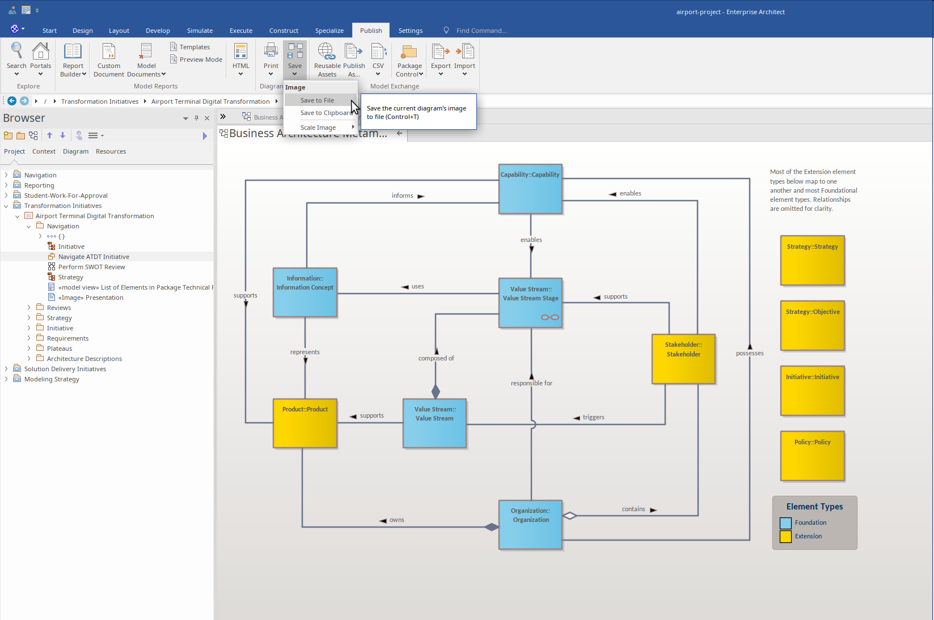Click the Extension yellow legend swatch
The width and height of the screenshot is (934, 620).
tap(785, 537)
